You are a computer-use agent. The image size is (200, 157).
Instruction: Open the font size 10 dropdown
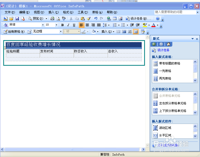[x=56, y=25]
